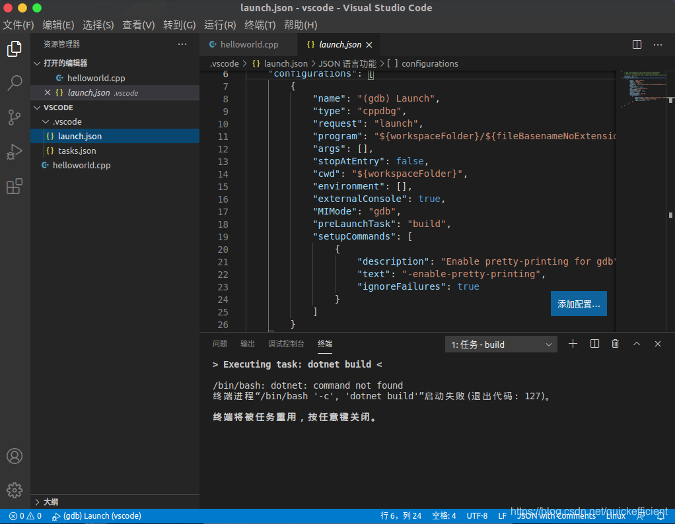Click the editor minimap code overview
This screenshot has width=675, height=524.
642,88
